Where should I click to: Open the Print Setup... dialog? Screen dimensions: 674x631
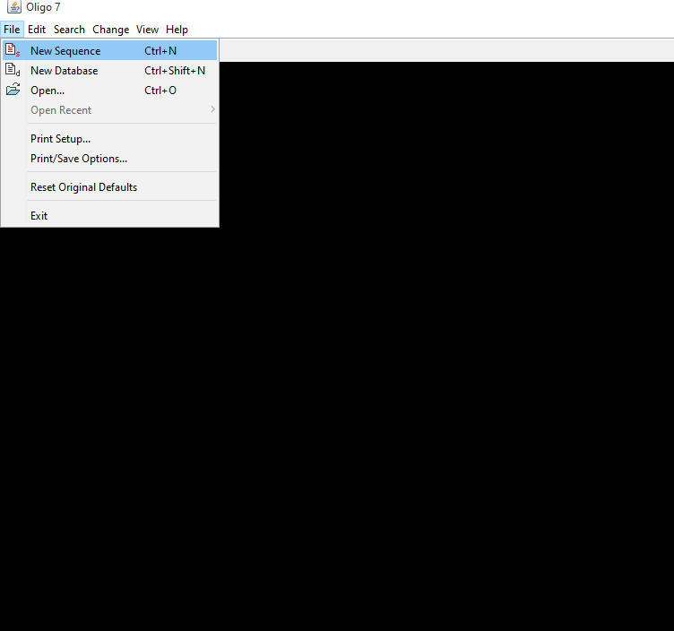[x=60, y=139]
